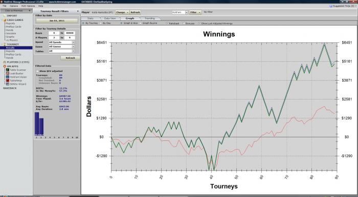The image size is (358, 197).
Task: Launch the TableNinja app icon
Action: [x=8, y=81]
